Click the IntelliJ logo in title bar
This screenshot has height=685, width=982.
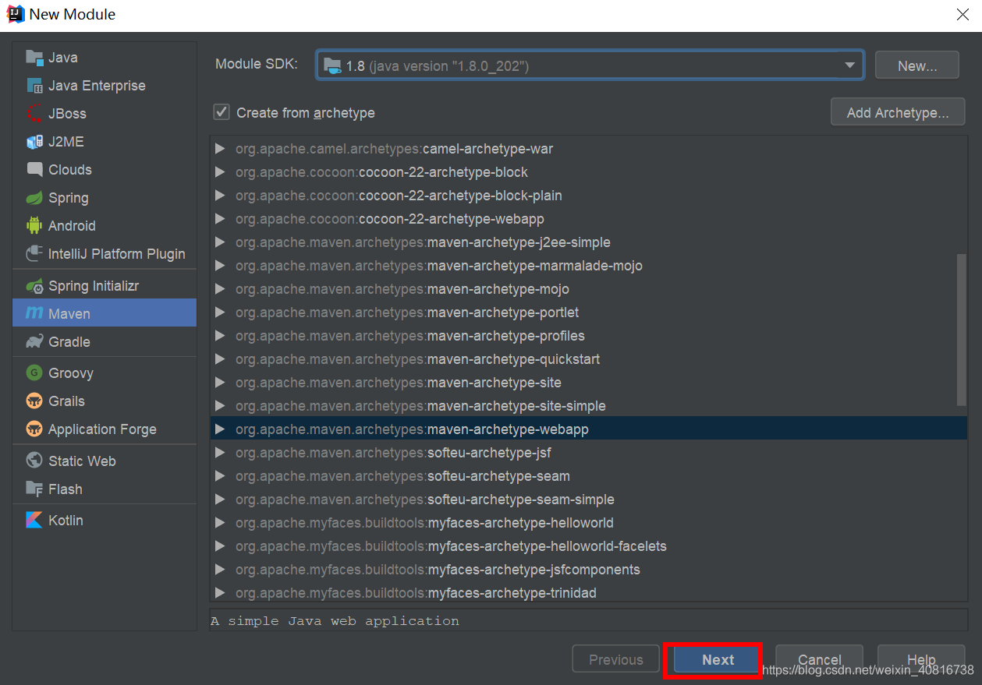click(15, 14)
